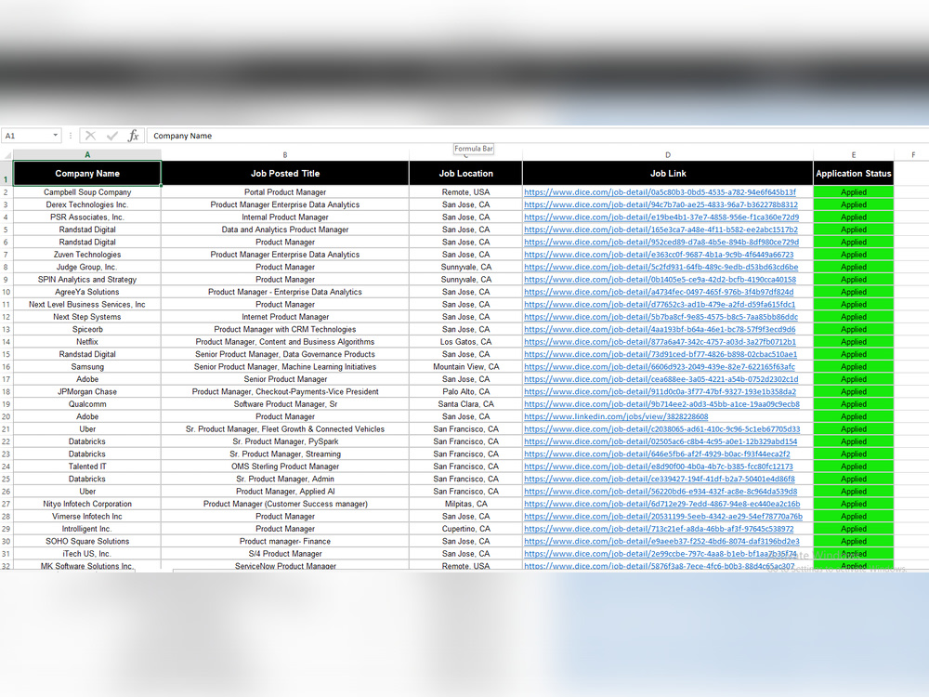Screen dimensions: 929x697
Task: Select the SPIN Analytics and Strategy cell
Action: pyautogui.click(x=87, y=279)
